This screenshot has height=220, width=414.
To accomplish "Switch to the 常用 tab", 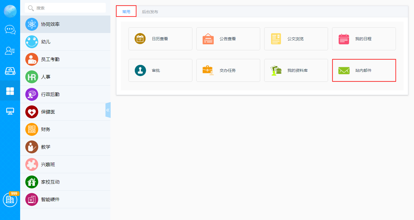I will pyautogui.click(x=126, y=12).
